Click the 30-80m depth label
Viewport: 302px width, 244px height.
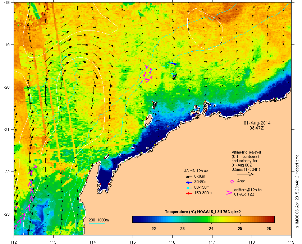pyautogui.click(x=201, y=182)
